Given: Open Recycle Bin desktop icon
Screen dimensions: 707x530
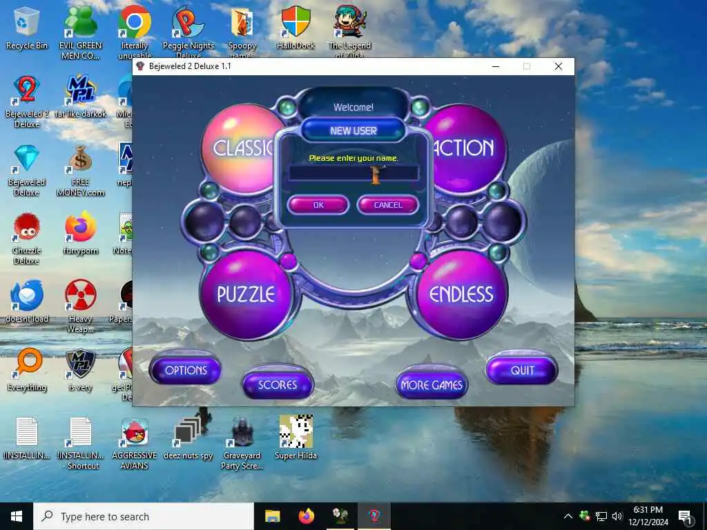Looking at the screenshot, I should [27, 28].
